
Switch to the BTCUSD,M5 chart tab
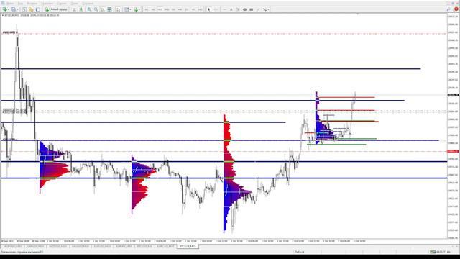tap(144, 246)
